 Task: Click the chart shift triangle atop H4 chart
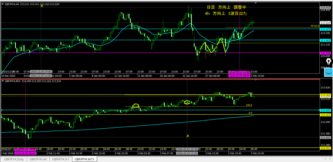tap(255, 3)
